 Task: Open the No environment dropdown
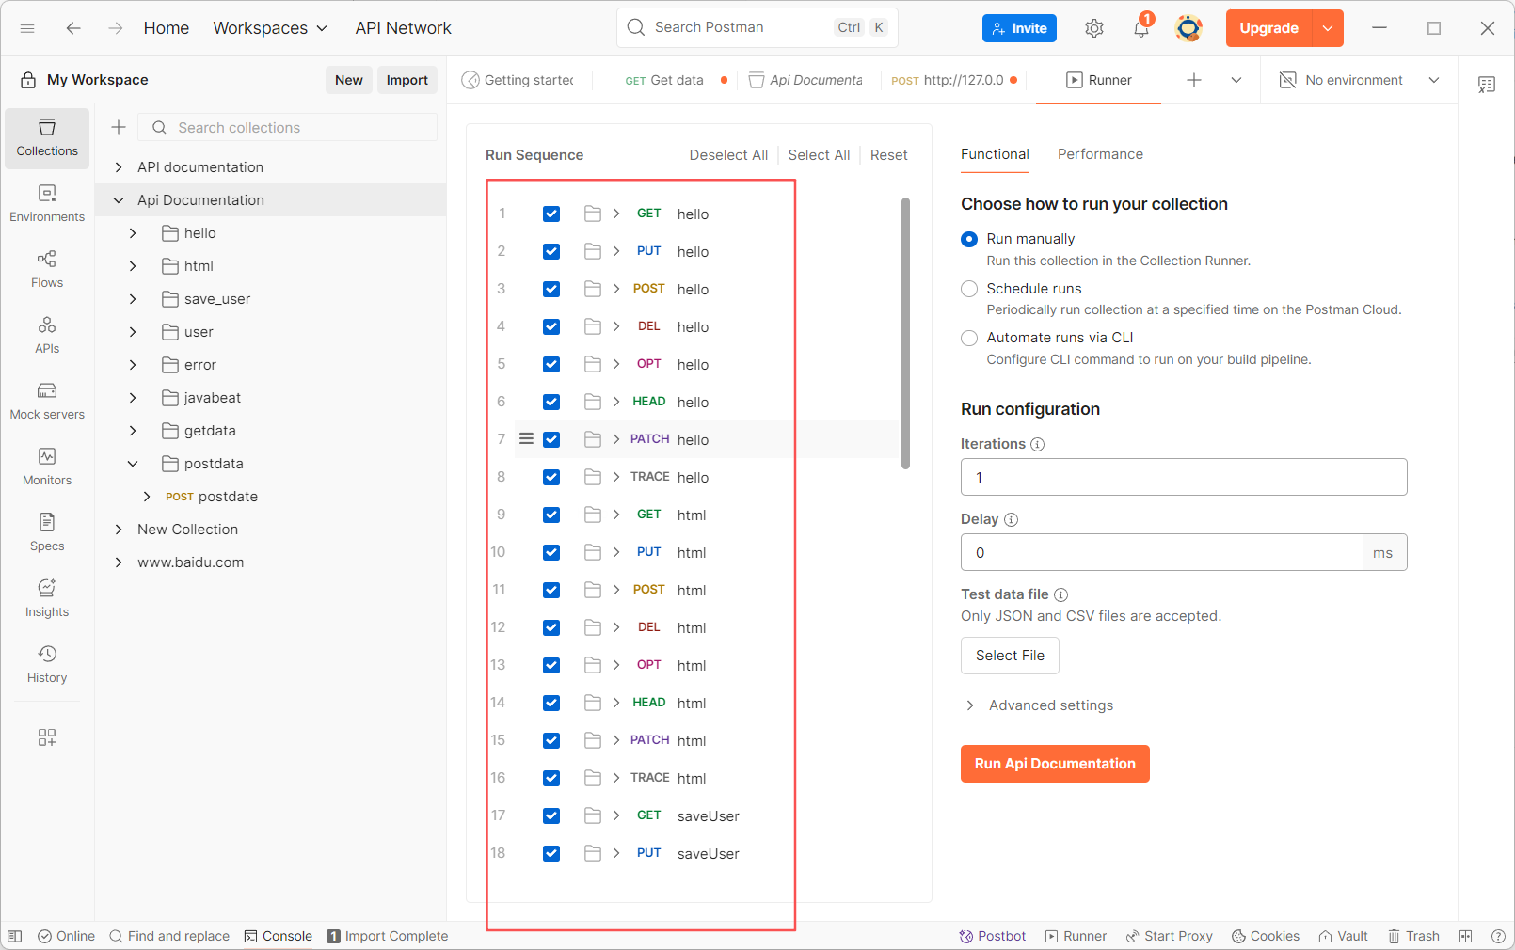tap(1359, 80)
